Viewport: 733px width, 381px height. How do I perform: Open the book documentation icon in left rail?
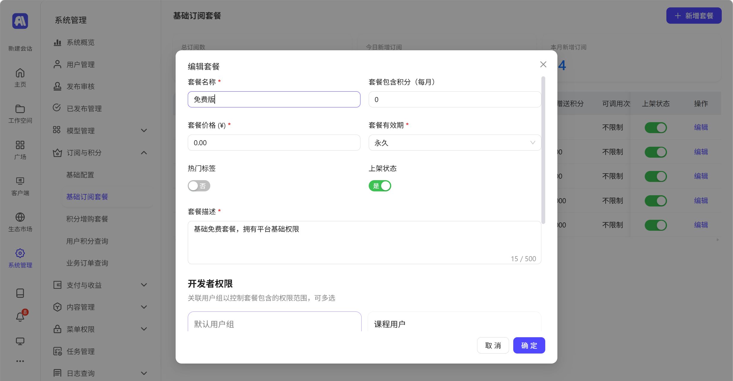[x=20, y=293]
